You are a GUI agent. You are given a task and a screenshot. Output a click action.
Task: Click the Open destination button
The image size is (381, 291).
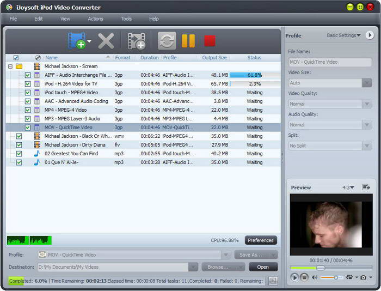pyautogui.click(x=263, y=267)
